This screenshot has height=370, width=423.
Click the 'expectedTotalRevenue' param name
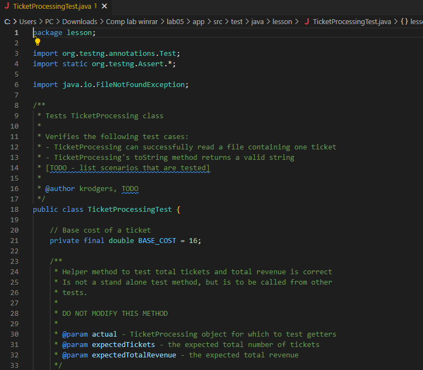click(134, 355)
